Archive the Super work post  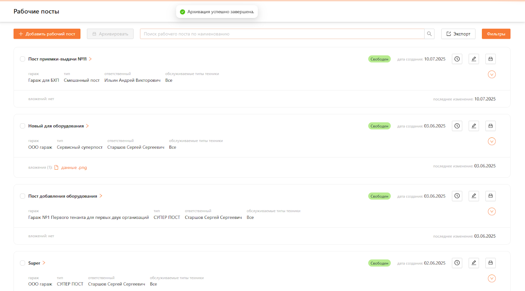coord(491,263)
